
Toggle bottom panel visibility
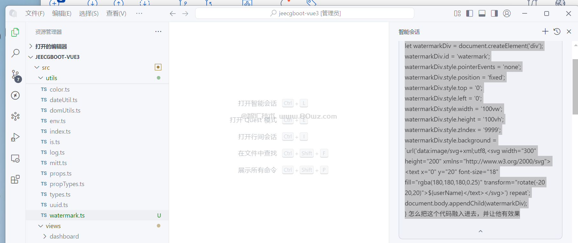click(482, 13)
